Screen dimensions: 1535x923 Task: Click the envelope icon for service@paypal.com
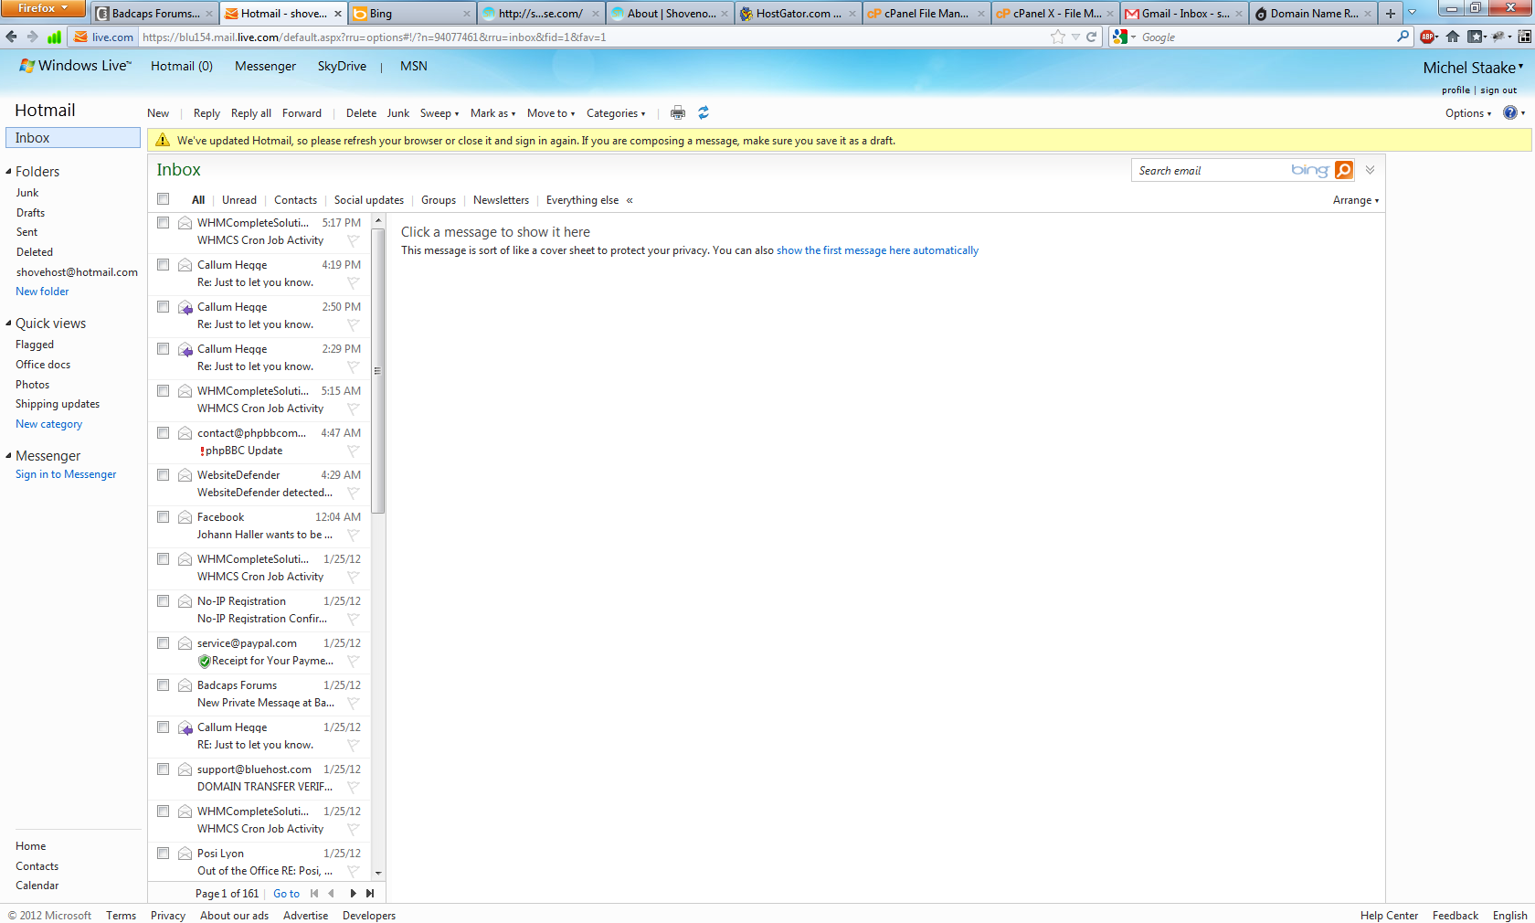[185, 643]
